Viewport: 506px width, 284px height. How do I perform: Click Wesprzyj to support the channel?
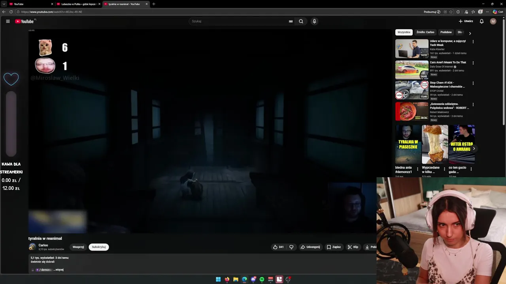78,247
